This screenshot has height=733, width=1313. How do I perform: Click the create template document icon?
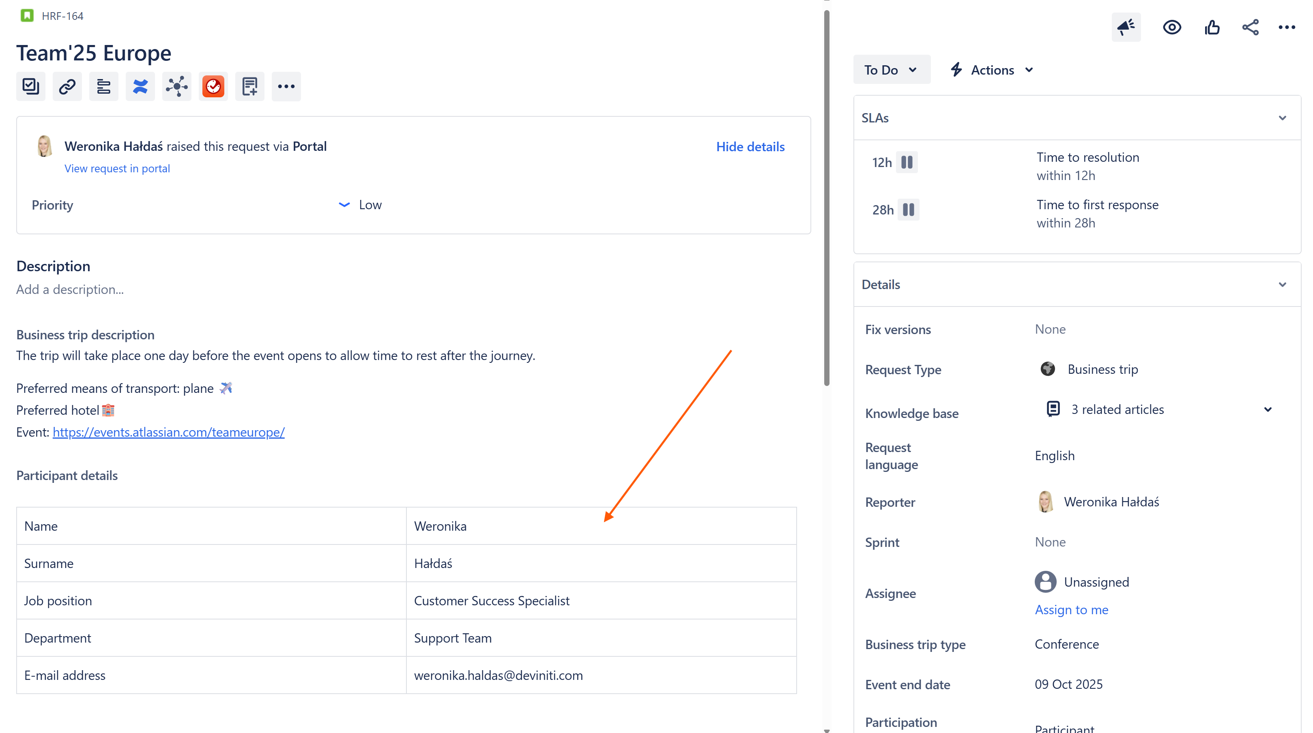pyautogui.click(x=249, y=86)
